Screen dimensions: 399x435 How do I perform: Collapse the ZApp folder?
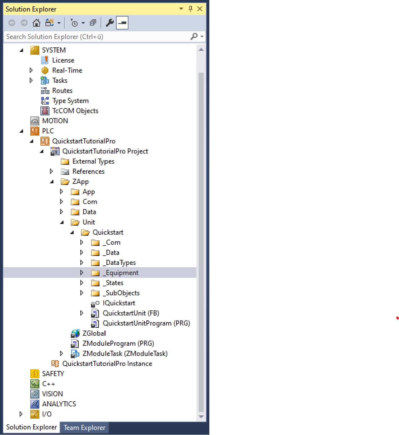coord(52,182)
